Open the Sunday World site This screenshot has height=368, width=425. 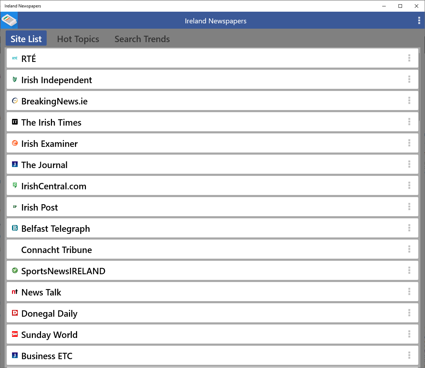[x=212, y=334]
